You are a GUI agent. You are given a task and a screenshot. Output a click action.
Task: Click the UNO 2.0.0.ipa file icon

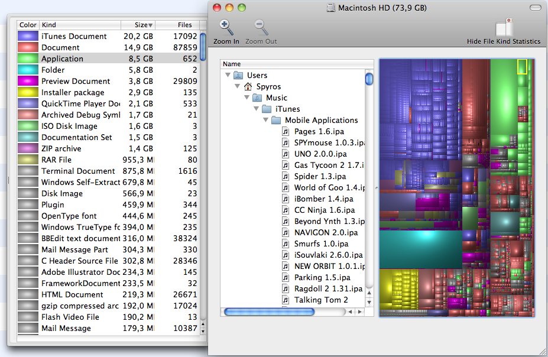click(x=286, y=154)
